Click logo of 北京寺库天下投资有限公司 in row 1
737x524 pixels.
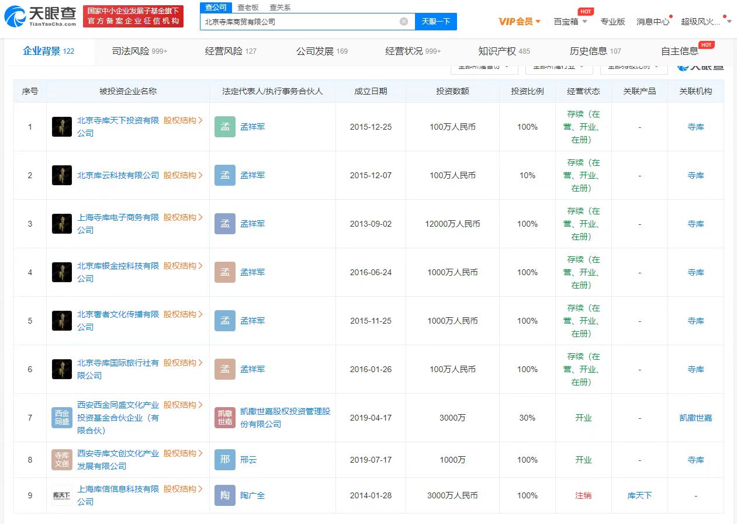point(62,127)
